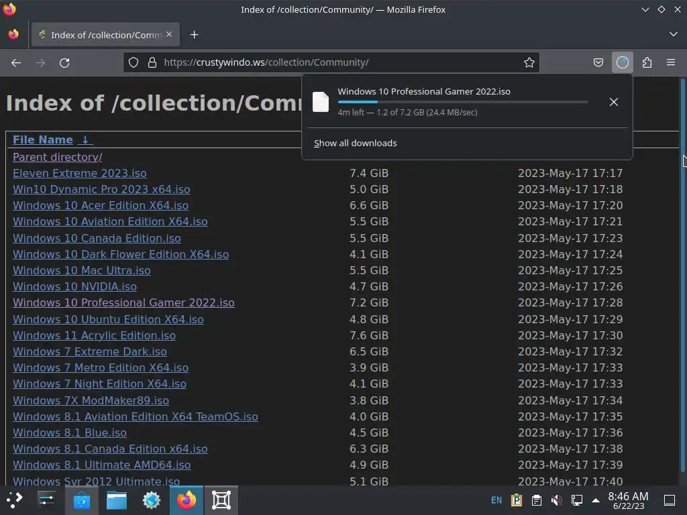Click the EN keyboard layout indicator
The width and height of the screenshot is (687, 515).
(x=496, y=500)
